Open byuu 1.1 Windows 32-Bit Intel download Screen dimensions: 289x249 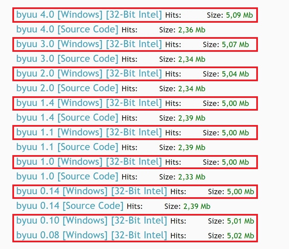point(89,132)
